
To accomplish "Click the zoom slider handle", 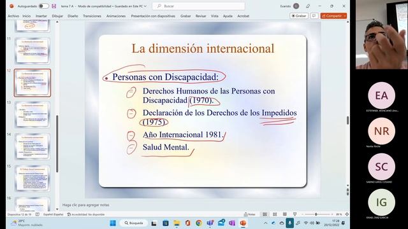I will tap(316, 214).
